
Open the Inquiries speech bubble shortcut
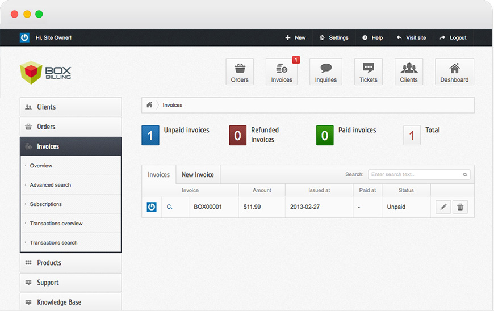tap(326, 72)
